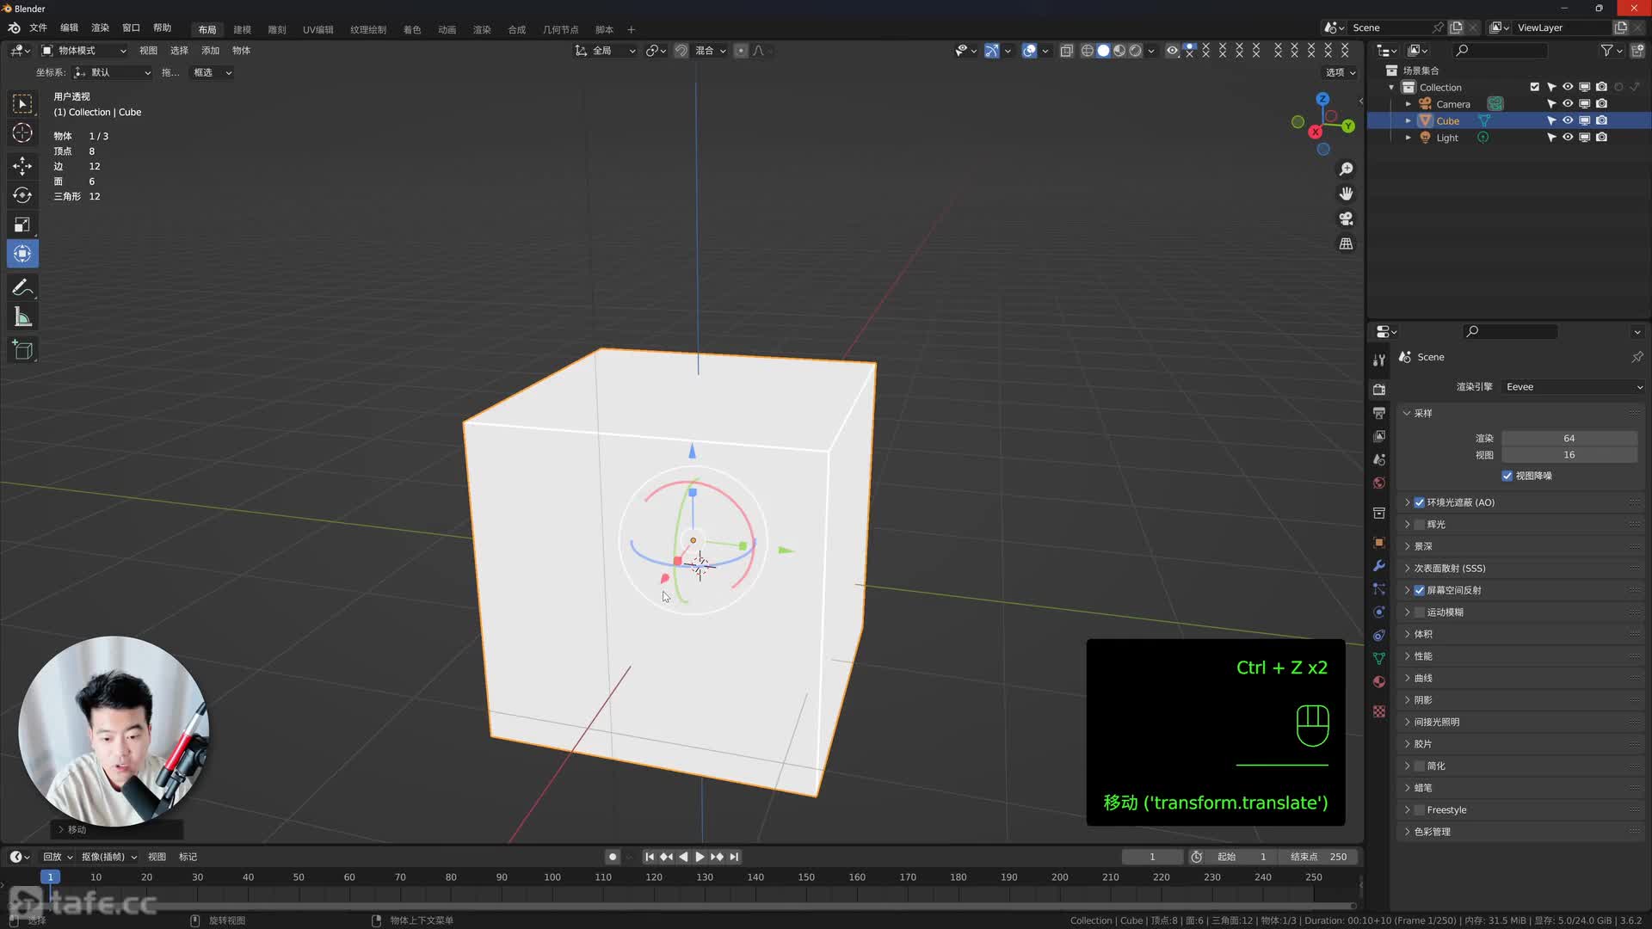This screenshot has height=929, width=1652.
Task: Expand the Camera item in outliner
Action: click(1408, 103)
